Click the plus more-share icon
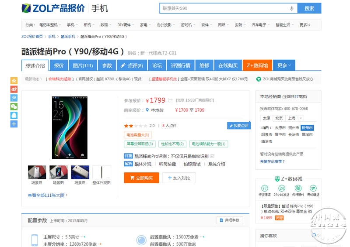Screen dimensions: 350x247 14,124
